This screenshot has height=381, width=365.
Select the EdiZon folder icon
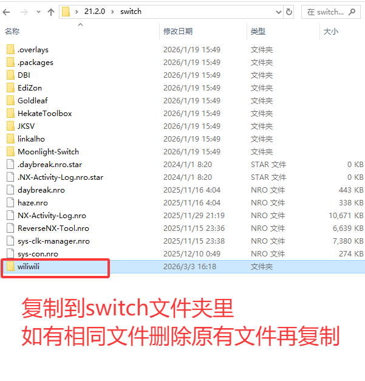tap(10, 88)
